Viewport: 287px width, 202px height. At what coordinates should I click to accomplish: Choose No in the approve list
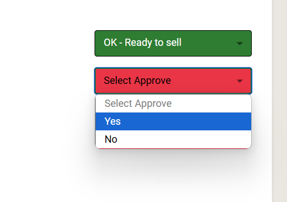coord(173,139)
